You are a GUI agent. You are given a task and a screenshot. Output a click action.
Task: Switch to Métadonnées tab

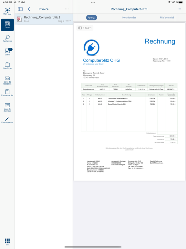pyautogui.click(x=129, y=18)
